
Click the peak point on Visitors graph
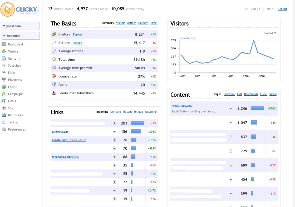(254, 40)
